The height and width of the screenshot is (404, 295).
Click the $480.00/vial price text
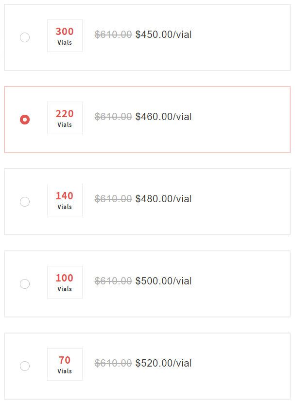pyautogui.click(x=164, y=199)
